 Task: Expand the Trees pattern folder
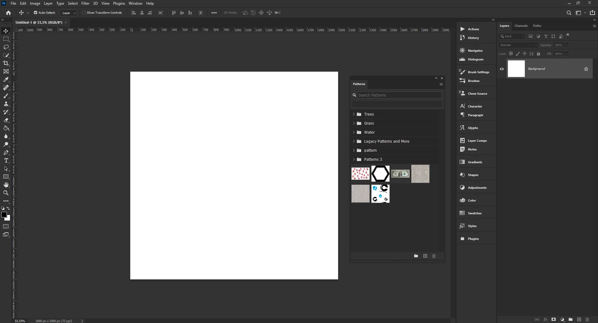354,114
